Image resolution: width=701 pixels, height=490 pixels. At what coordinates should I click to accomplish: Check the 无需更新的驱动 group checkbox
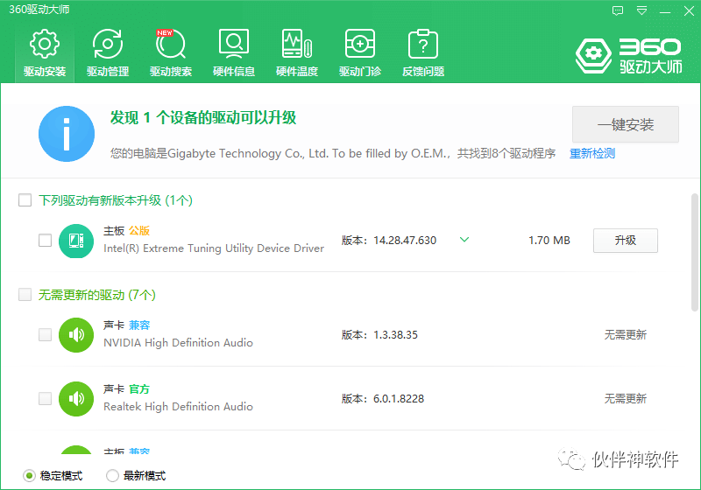coord(25,295)
